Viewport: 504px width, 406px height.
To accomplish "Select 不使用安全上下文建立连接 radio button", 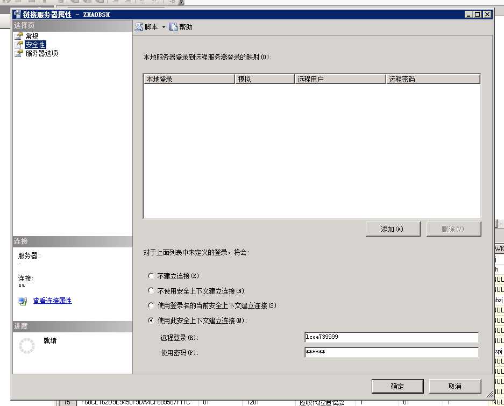I will click(x=151, y=290).
